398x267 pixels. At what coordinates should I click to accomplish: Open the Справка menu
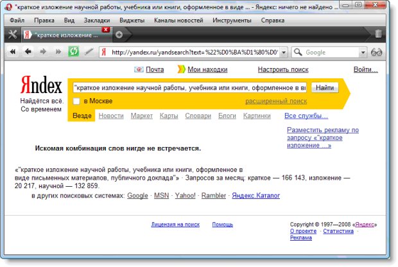point(273,21)
